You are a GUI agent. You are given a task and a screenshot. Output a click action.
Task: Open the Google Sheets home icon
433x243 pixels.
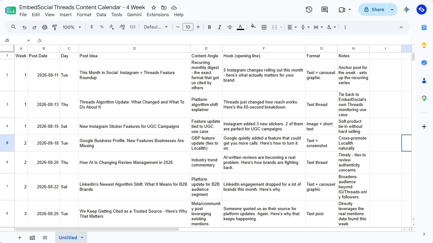click(10, 10)
